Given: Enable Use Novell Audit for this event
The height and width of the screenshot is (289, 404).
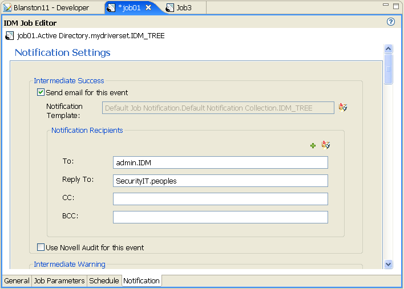Looking at the screenshot, I should tap(41, 247).
